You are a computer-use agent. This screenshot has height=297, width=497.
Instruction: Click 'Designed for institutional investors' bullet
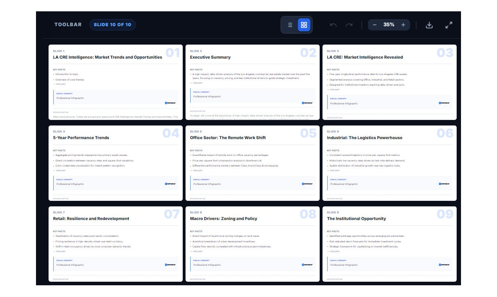coord(367,85)
